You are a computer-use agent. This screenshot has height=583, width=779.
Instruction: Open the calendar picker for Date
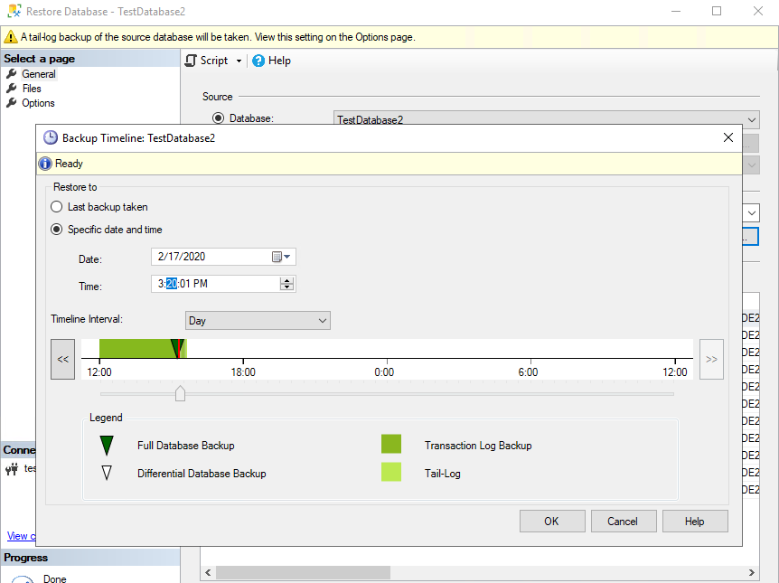click(x=281, y=257)
